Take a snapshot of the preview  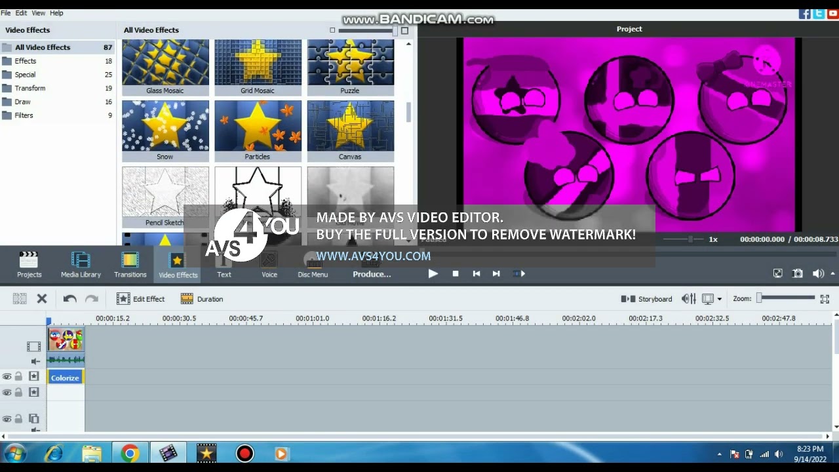798,273
